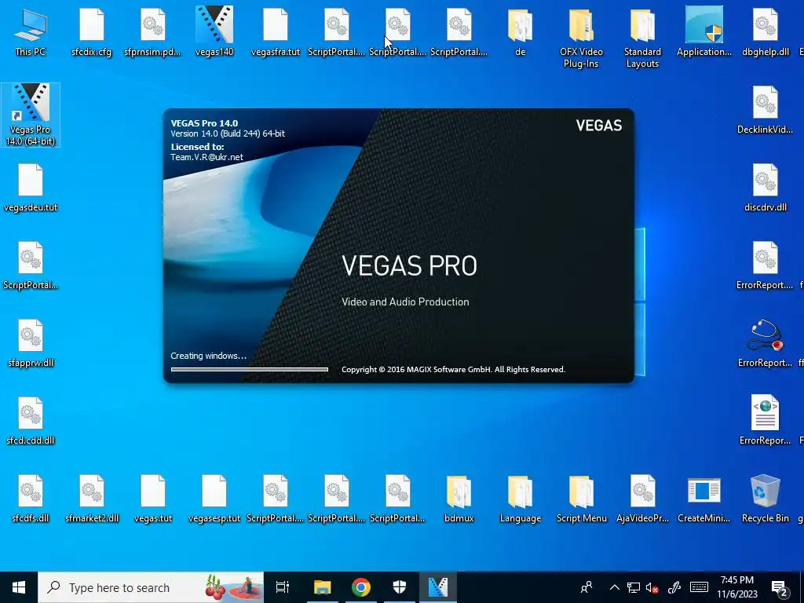Screen dimensions: 804x603
Task: Click the Vegas Pro taskbar button
Action: [x=438, y=587]
